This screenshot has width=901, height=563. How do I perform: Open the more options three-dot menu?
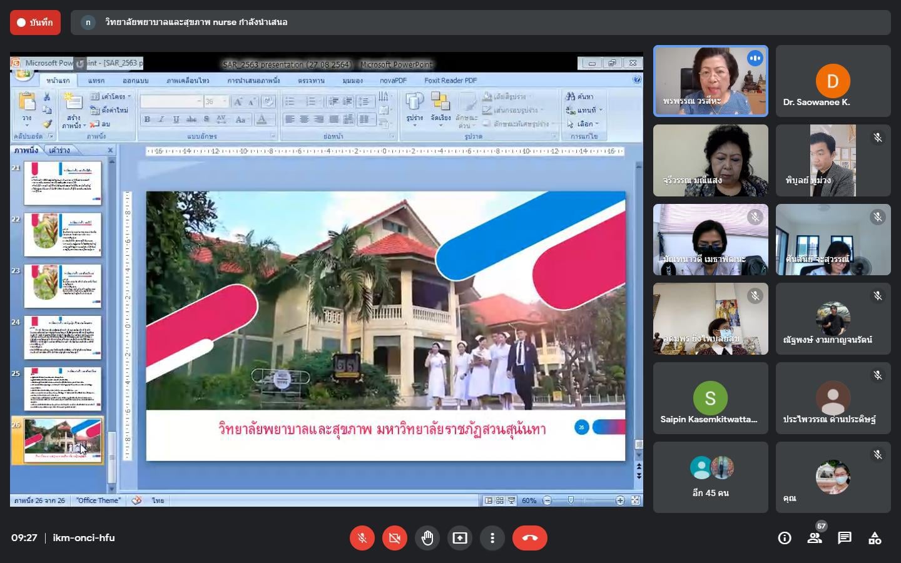click(492, 538)
